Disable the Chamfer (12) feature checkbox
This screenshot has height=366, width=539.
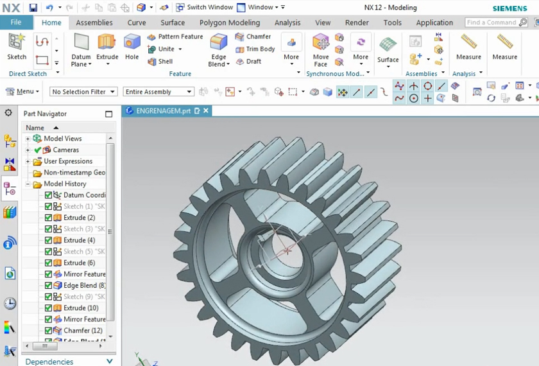[x=49, y=331]
